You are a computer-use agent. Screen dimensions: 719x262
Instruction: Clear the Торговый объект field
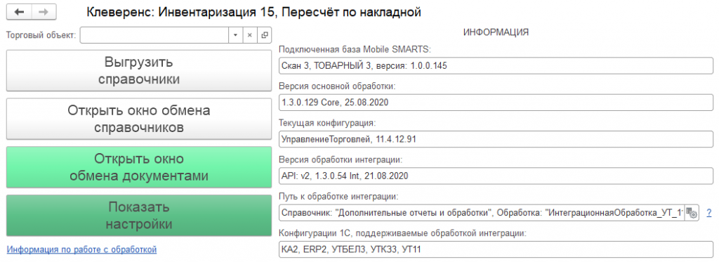point(249,35)
